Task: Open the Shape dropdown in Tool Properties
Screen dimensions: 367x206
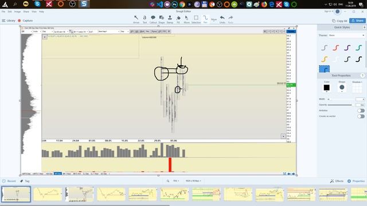Action: click(342, 88)
